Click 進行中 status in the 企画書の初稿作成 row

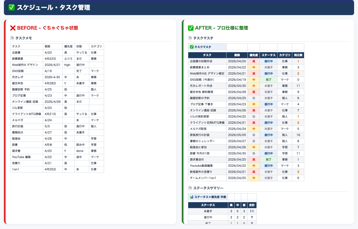(x=268, y=61)
